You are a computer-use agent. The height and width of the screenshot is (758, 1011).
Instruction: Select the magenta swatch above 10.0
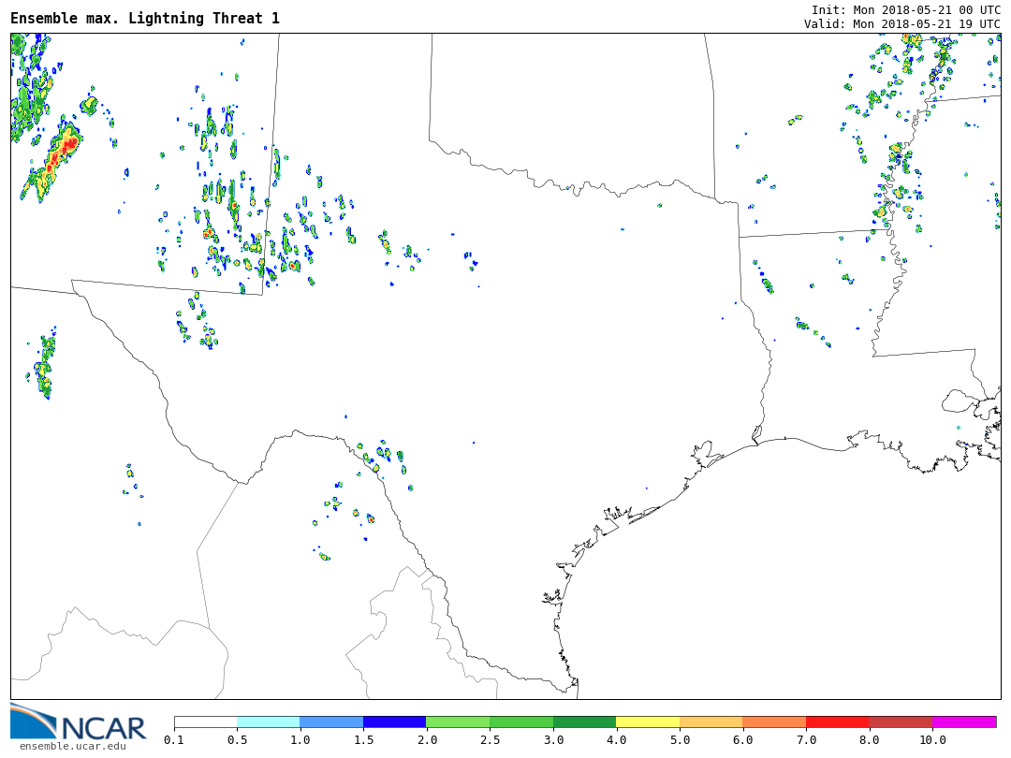point(964,722)
